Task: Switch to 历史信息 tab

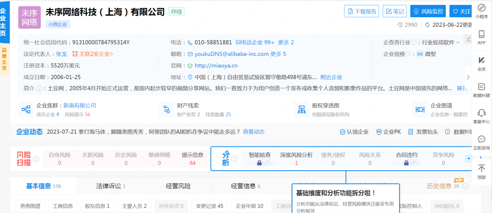Action: coord(443,186)
